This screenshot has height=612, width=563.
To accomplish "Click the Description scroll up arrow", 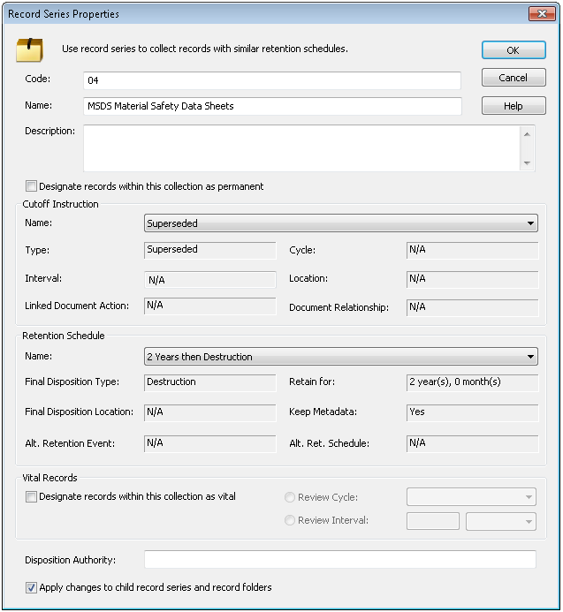I will pos(527,134).
